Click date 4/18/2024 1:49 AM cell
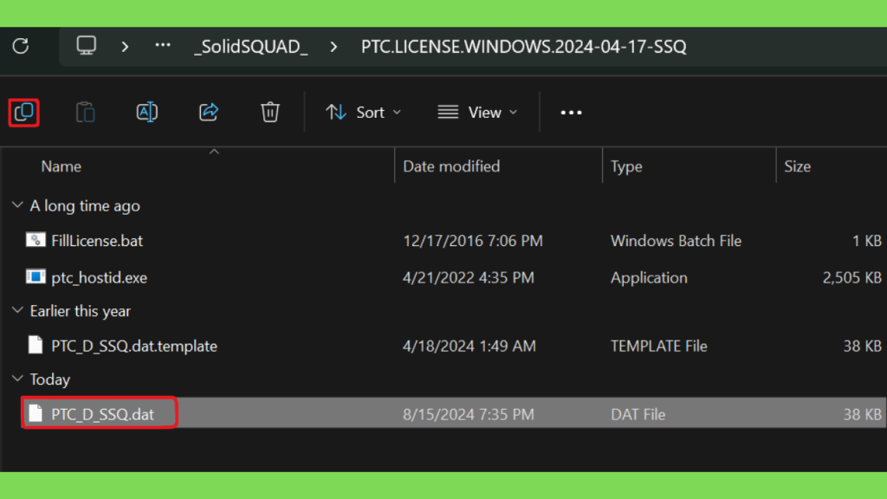The image size is (887, 499). click(469, 347)
